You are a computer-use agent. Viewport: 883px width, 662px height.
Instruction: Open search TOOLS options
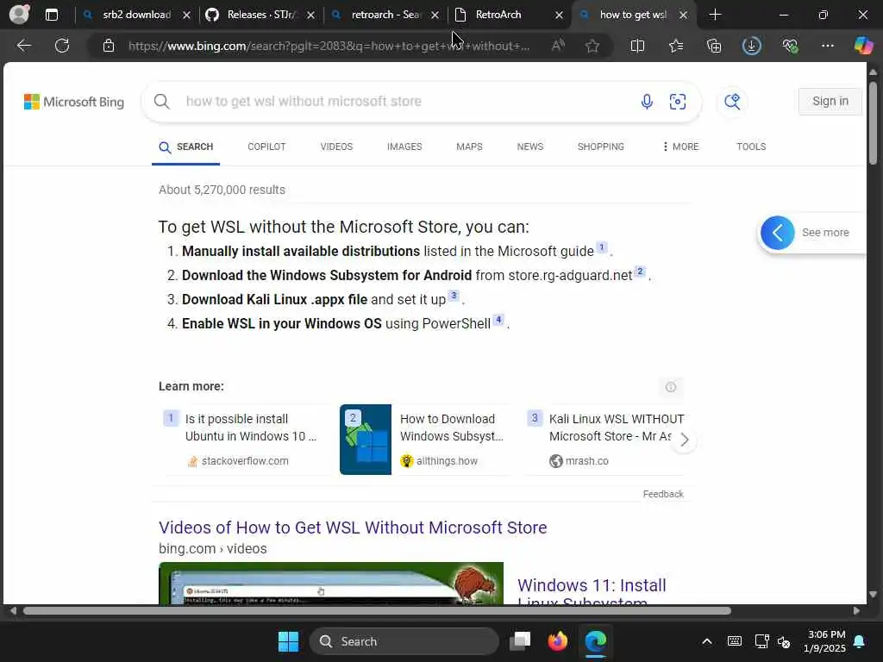[751, 147]
